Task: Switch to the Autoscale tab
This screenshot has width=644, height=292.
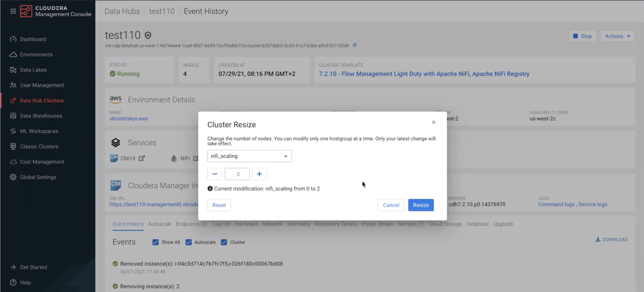Action: click(160, 224)
